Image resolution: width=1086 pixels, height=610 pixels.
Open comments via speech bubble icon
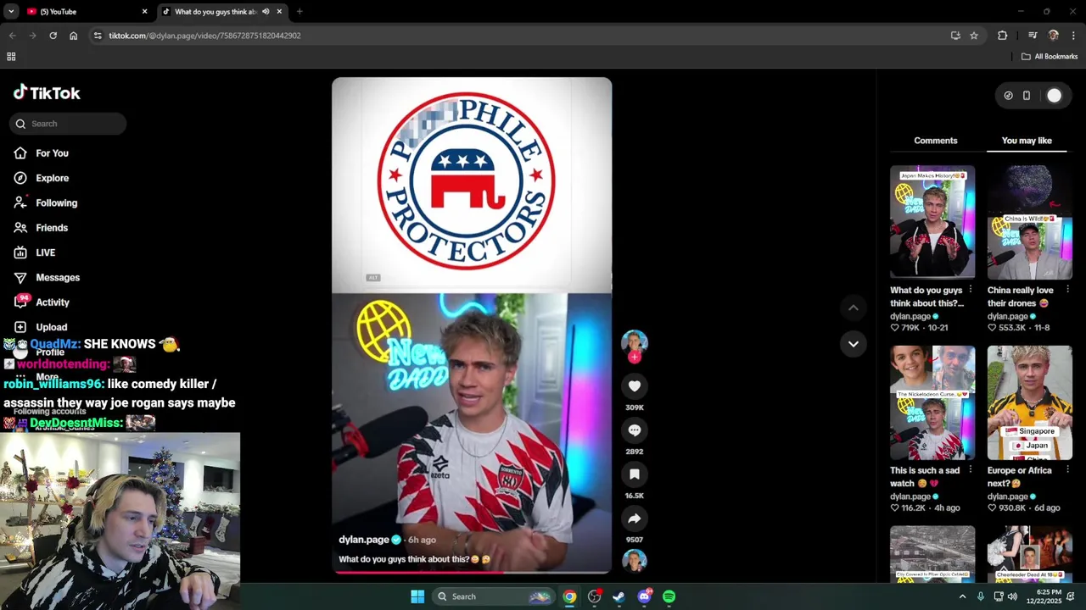click(634, 430)
